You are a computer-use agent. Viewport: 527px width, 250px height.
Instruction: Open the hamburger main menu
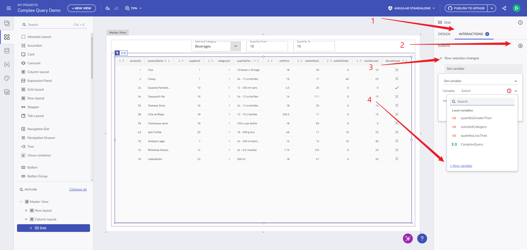[9, 8]
